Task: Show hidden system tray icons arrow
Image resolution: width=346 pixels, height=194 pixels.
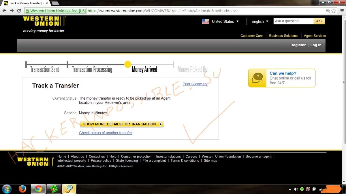Action: tap(290, 189)
